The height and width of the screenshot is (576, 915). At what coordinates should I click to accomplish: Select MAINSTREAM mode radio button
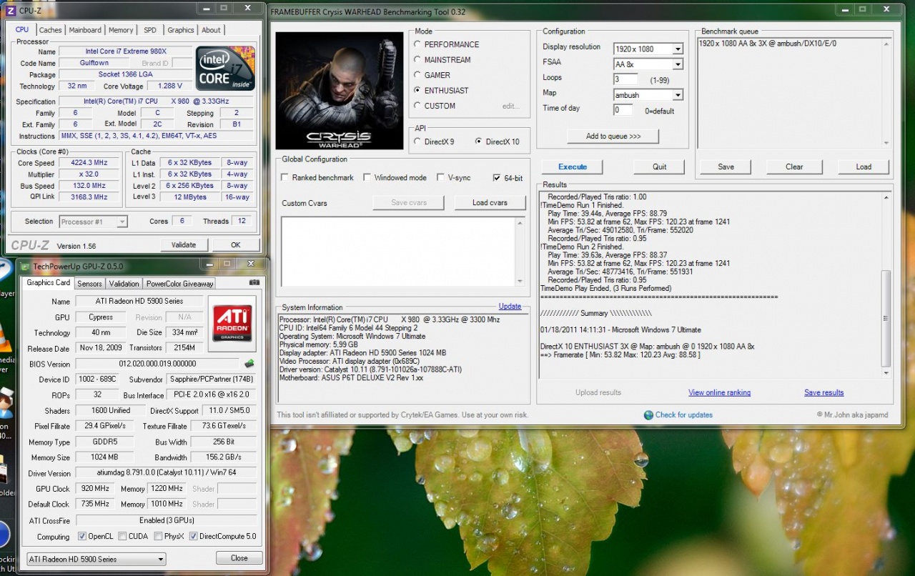[417, 60]
